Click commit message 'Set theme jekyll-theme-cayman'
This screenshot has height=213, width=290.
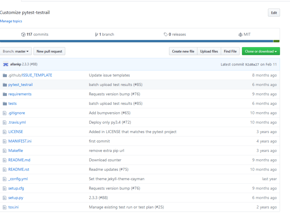click(117, 179)
